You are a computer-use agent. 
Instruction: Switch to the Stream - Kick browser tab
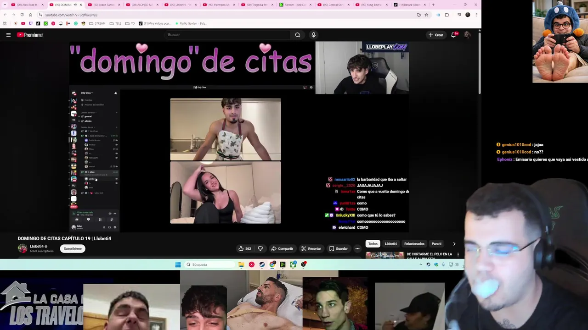[296, 5]
